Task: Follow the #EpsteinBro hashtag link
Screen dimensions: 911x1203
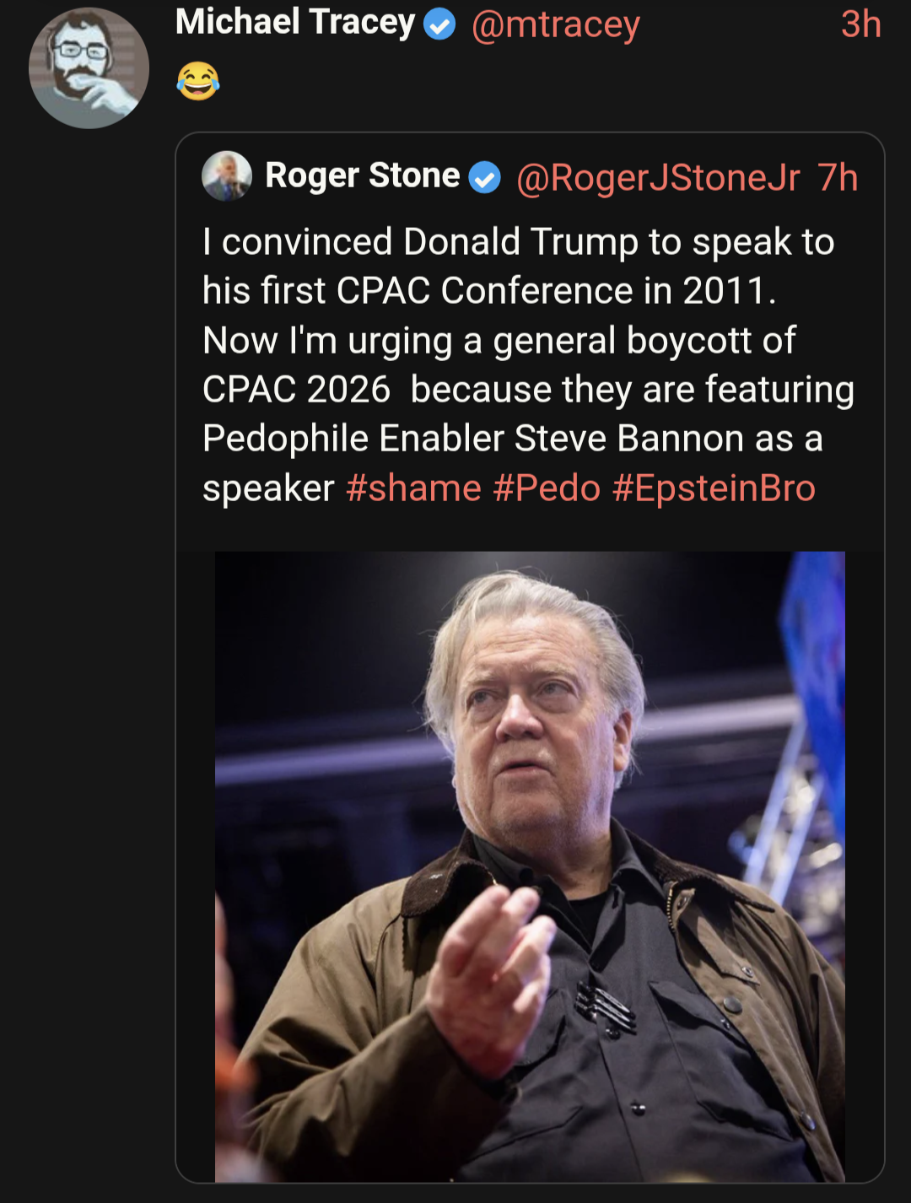Action: tap(714, 488)
